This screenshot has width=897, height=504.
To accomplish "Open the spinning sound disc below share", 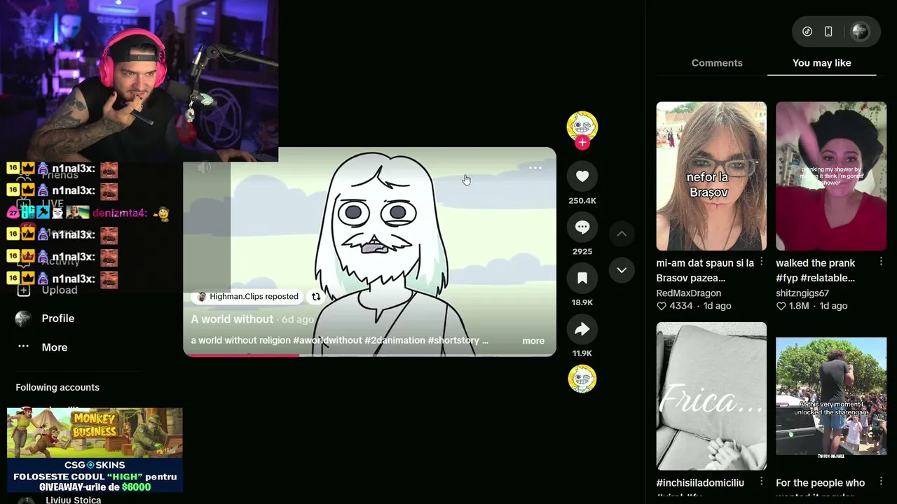I will click(582, 379).
